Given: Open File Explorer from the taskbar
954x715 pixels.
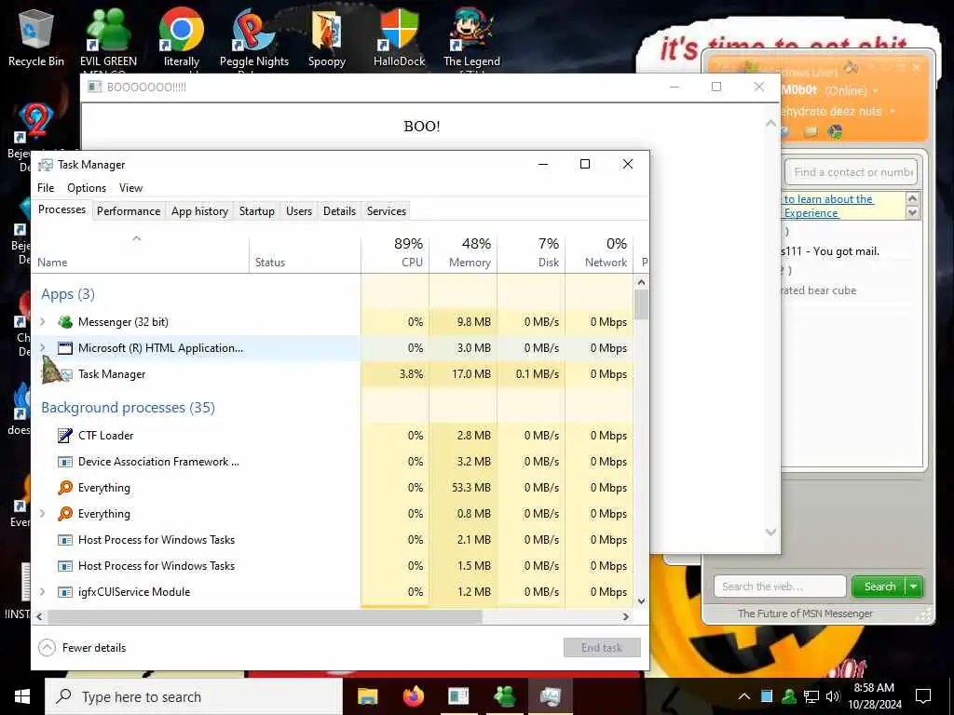Looking at the screenshot, I should pyautogui.click(x=367, y=696).
